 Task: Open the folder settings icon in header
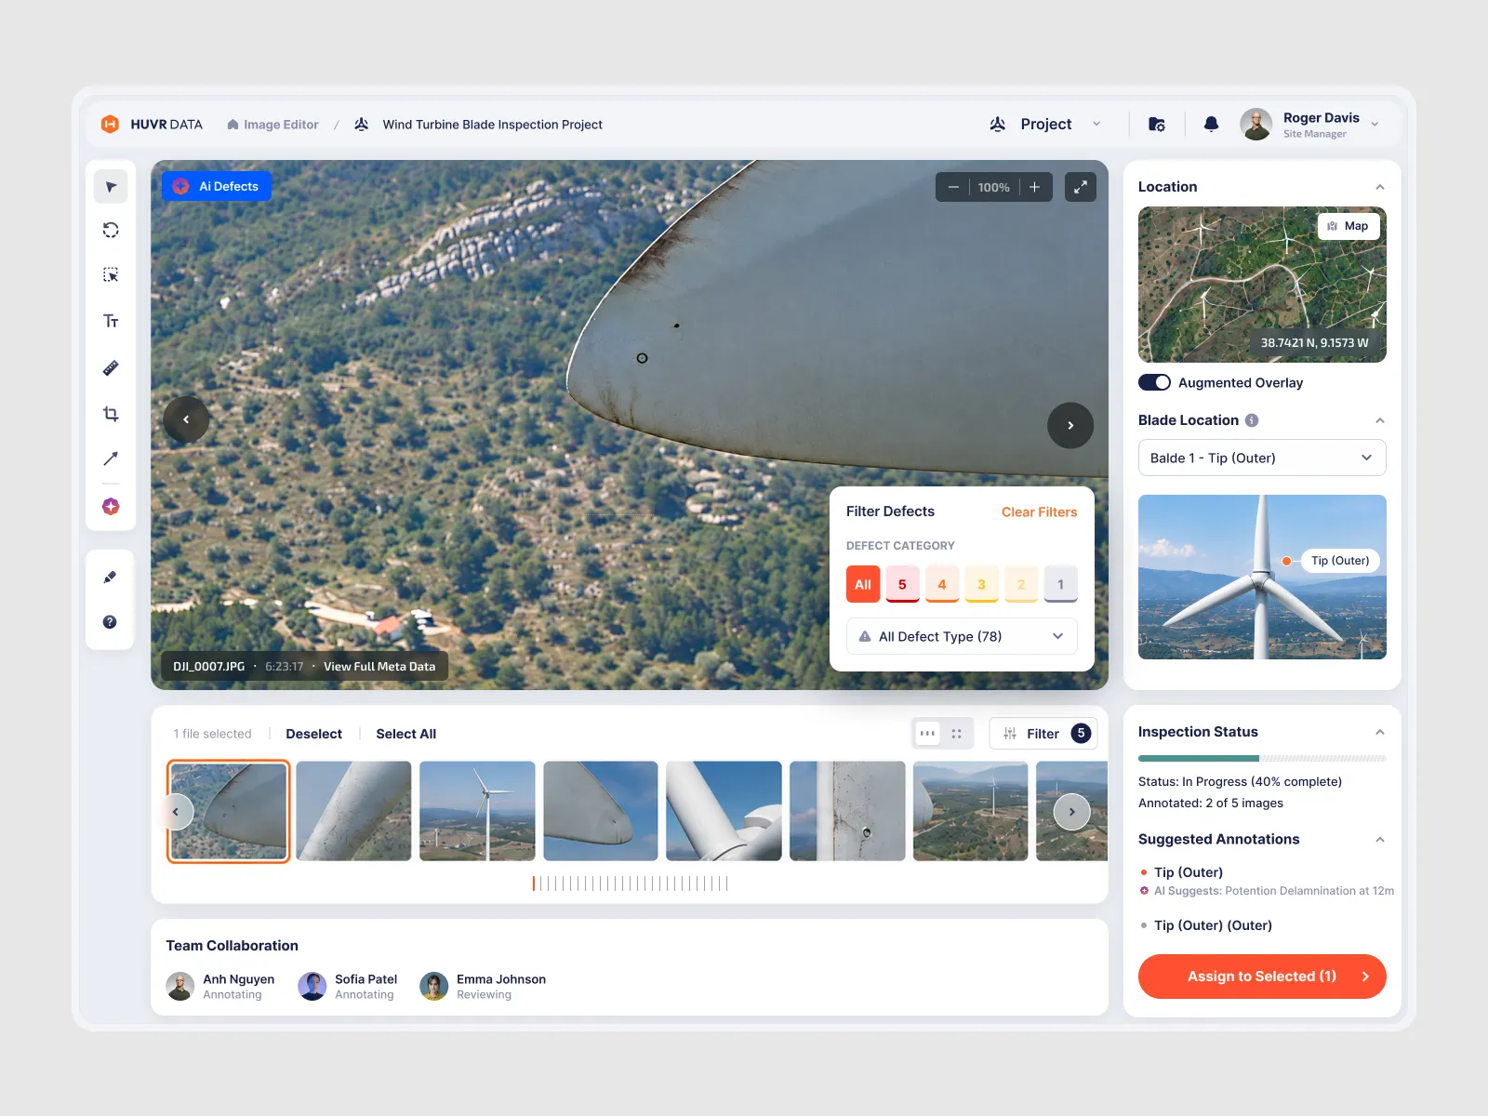[x=1156, y=124]
